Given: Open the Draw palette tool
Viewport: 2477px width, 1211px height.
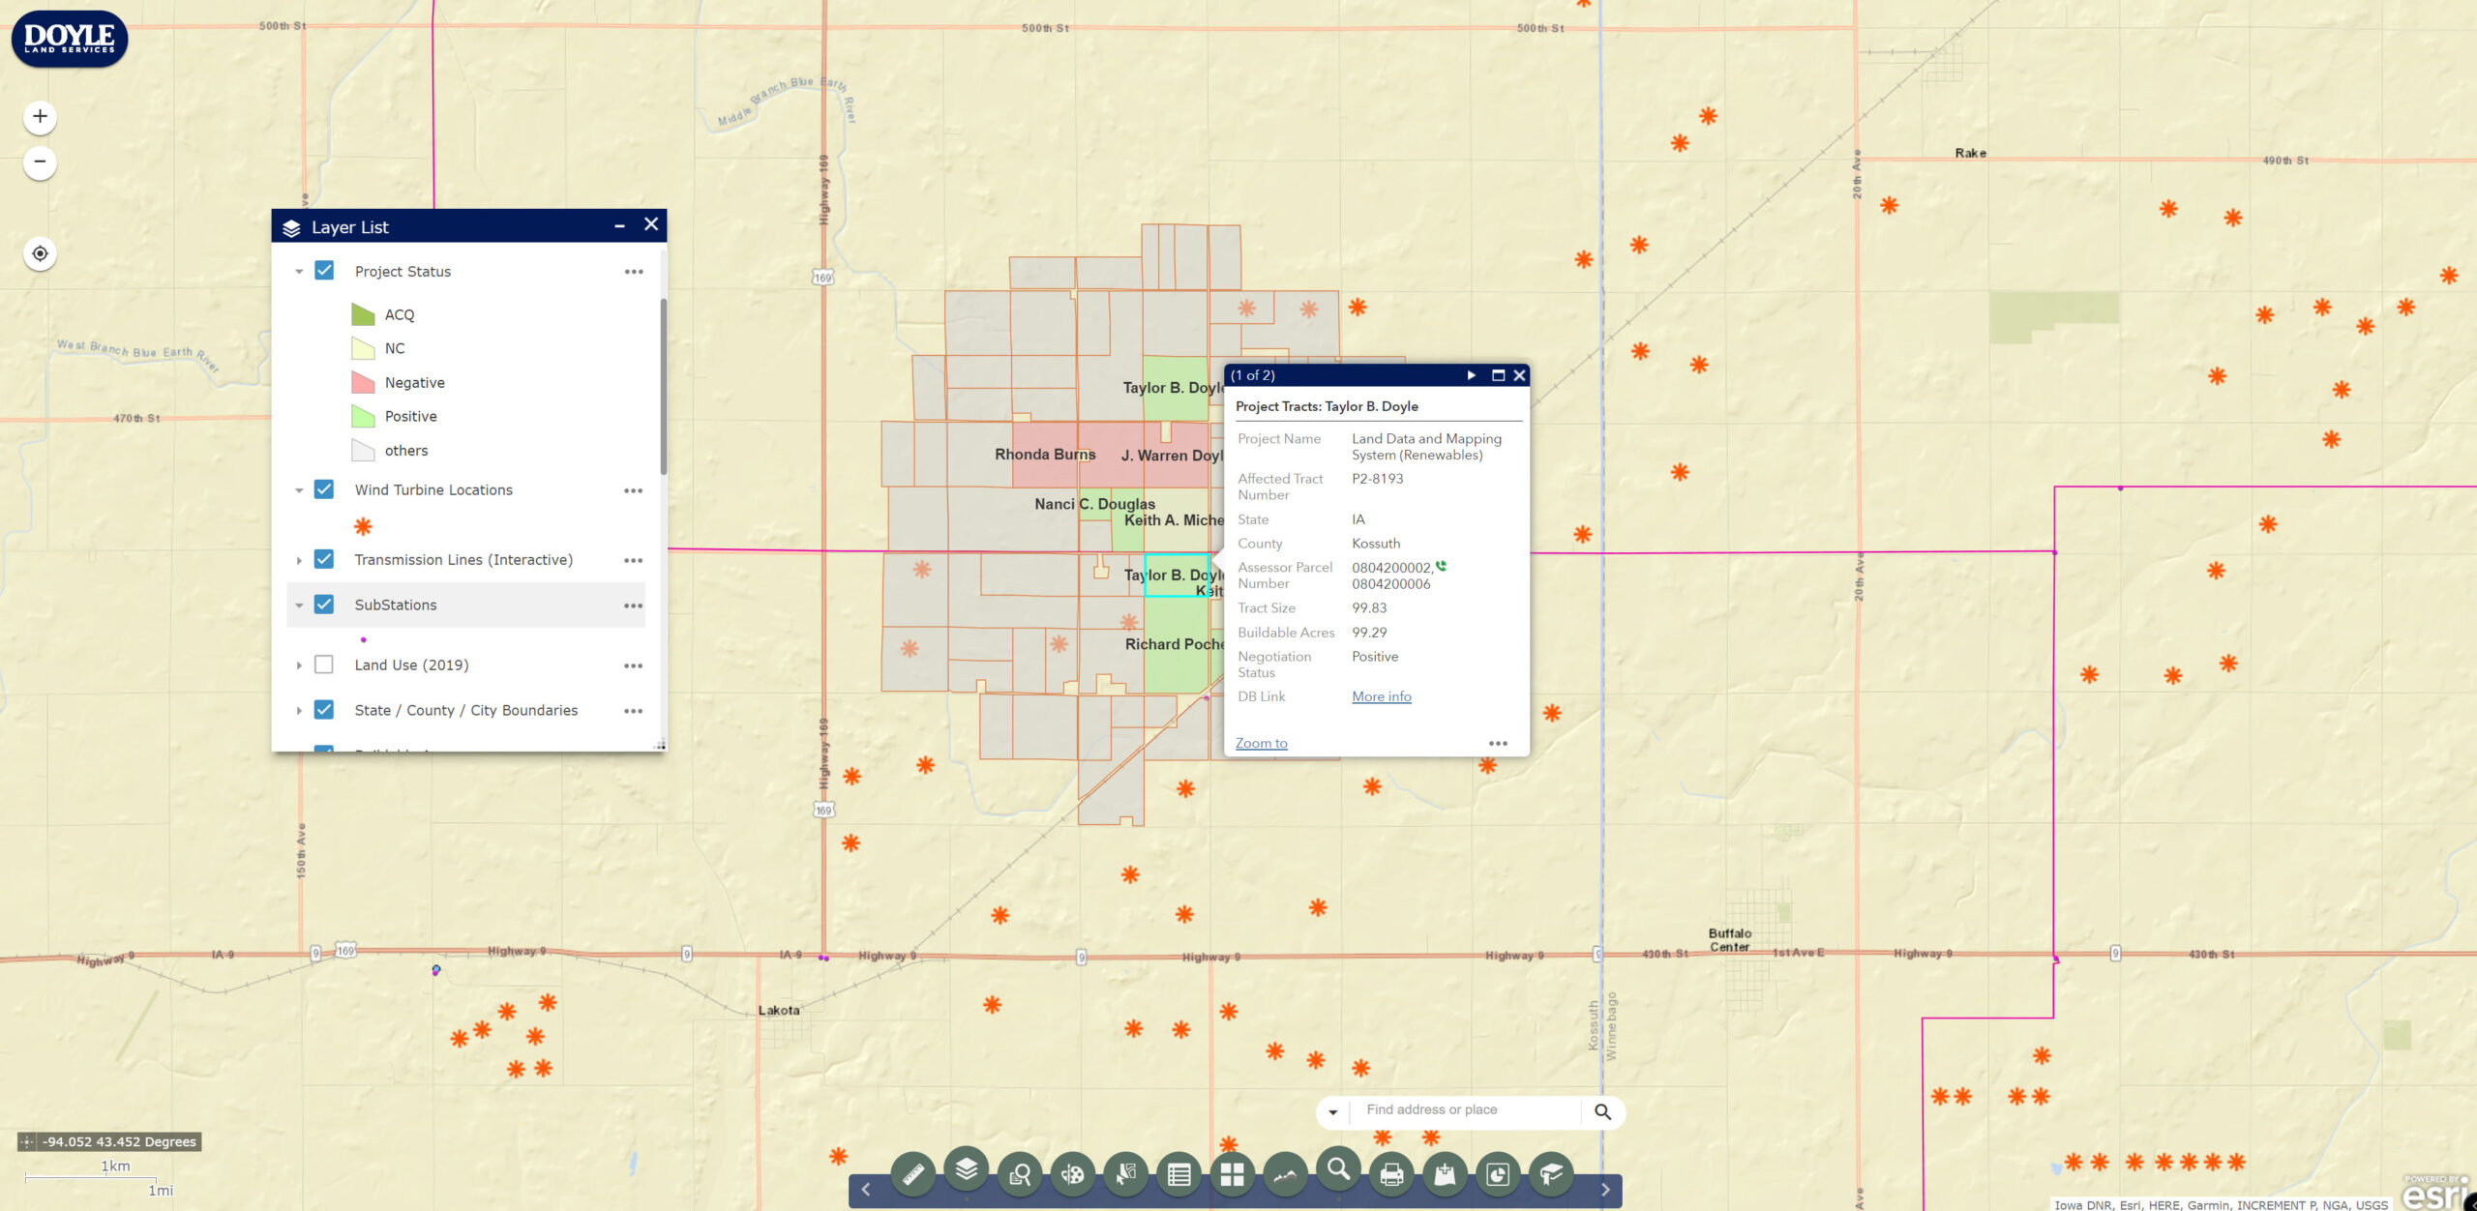Looking at the screenshot, I should (x=1072, y=1174).
